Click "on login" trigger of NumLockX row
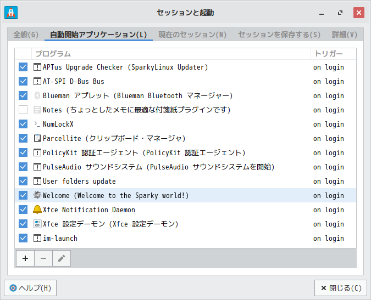This screenshot has height=300, width=371. (329, 124)
